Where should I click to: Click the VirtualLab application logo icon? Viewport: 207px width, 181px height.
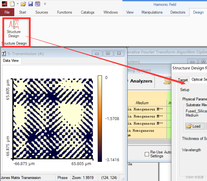point(4,4)
